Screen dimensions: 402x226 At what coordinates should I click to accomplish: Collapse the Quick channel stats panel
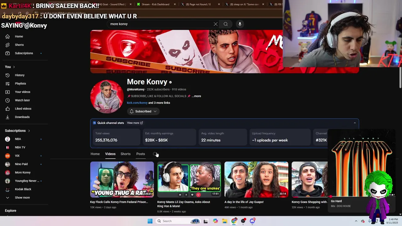[x=355, y=123]
